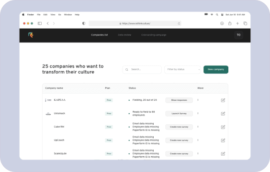Click the Search companies field
Image resolution: width=270 pixels, height=172 pixels.
[x=142, y=69]
